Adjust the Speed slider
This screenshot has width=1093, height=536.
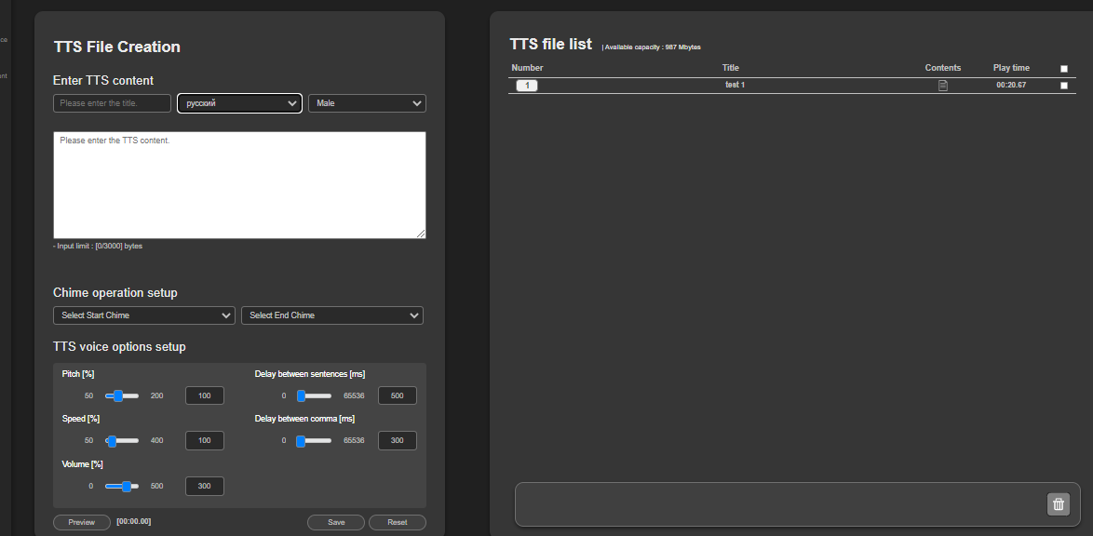[122, 440]
